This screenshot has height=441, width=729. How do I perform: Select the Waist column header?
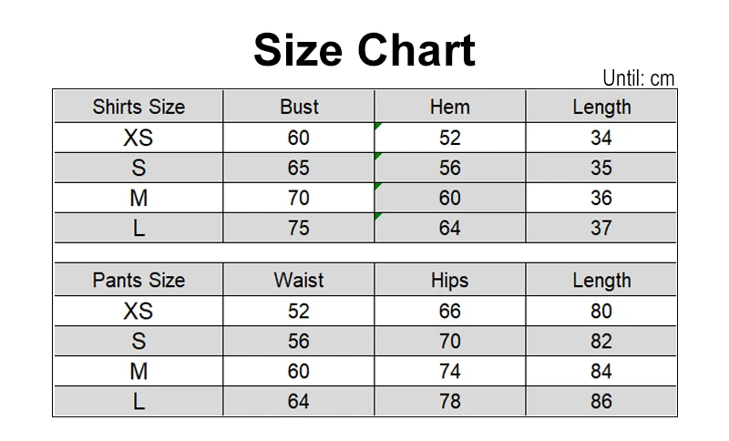point(299,280)
